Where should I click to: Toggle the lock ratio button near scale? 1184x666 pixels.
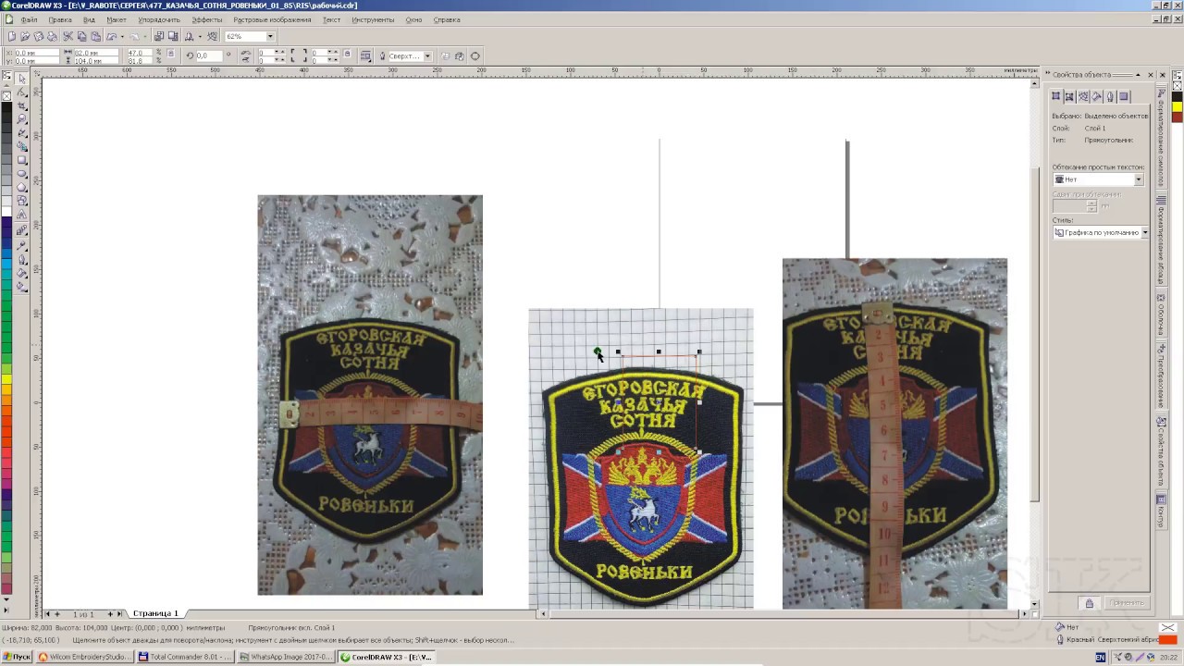171,54
